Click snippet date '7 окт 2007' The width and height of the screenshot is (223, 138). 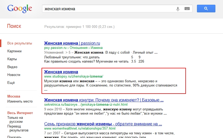tap(52, 133)
